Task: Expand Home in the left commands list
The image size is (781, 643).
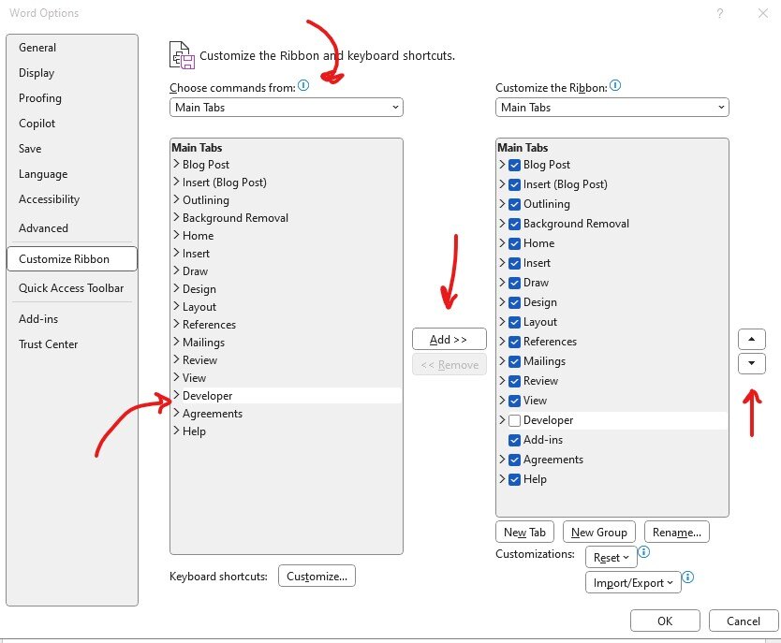Action: 176,235
